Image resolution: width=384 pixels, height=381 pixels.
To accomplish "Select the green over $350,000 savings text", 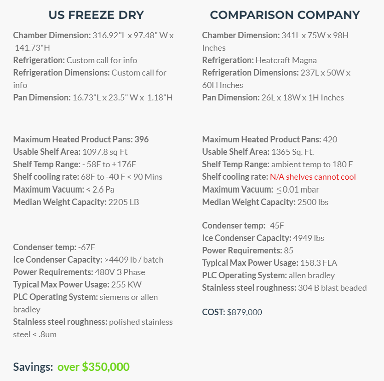I will [93, 367].
